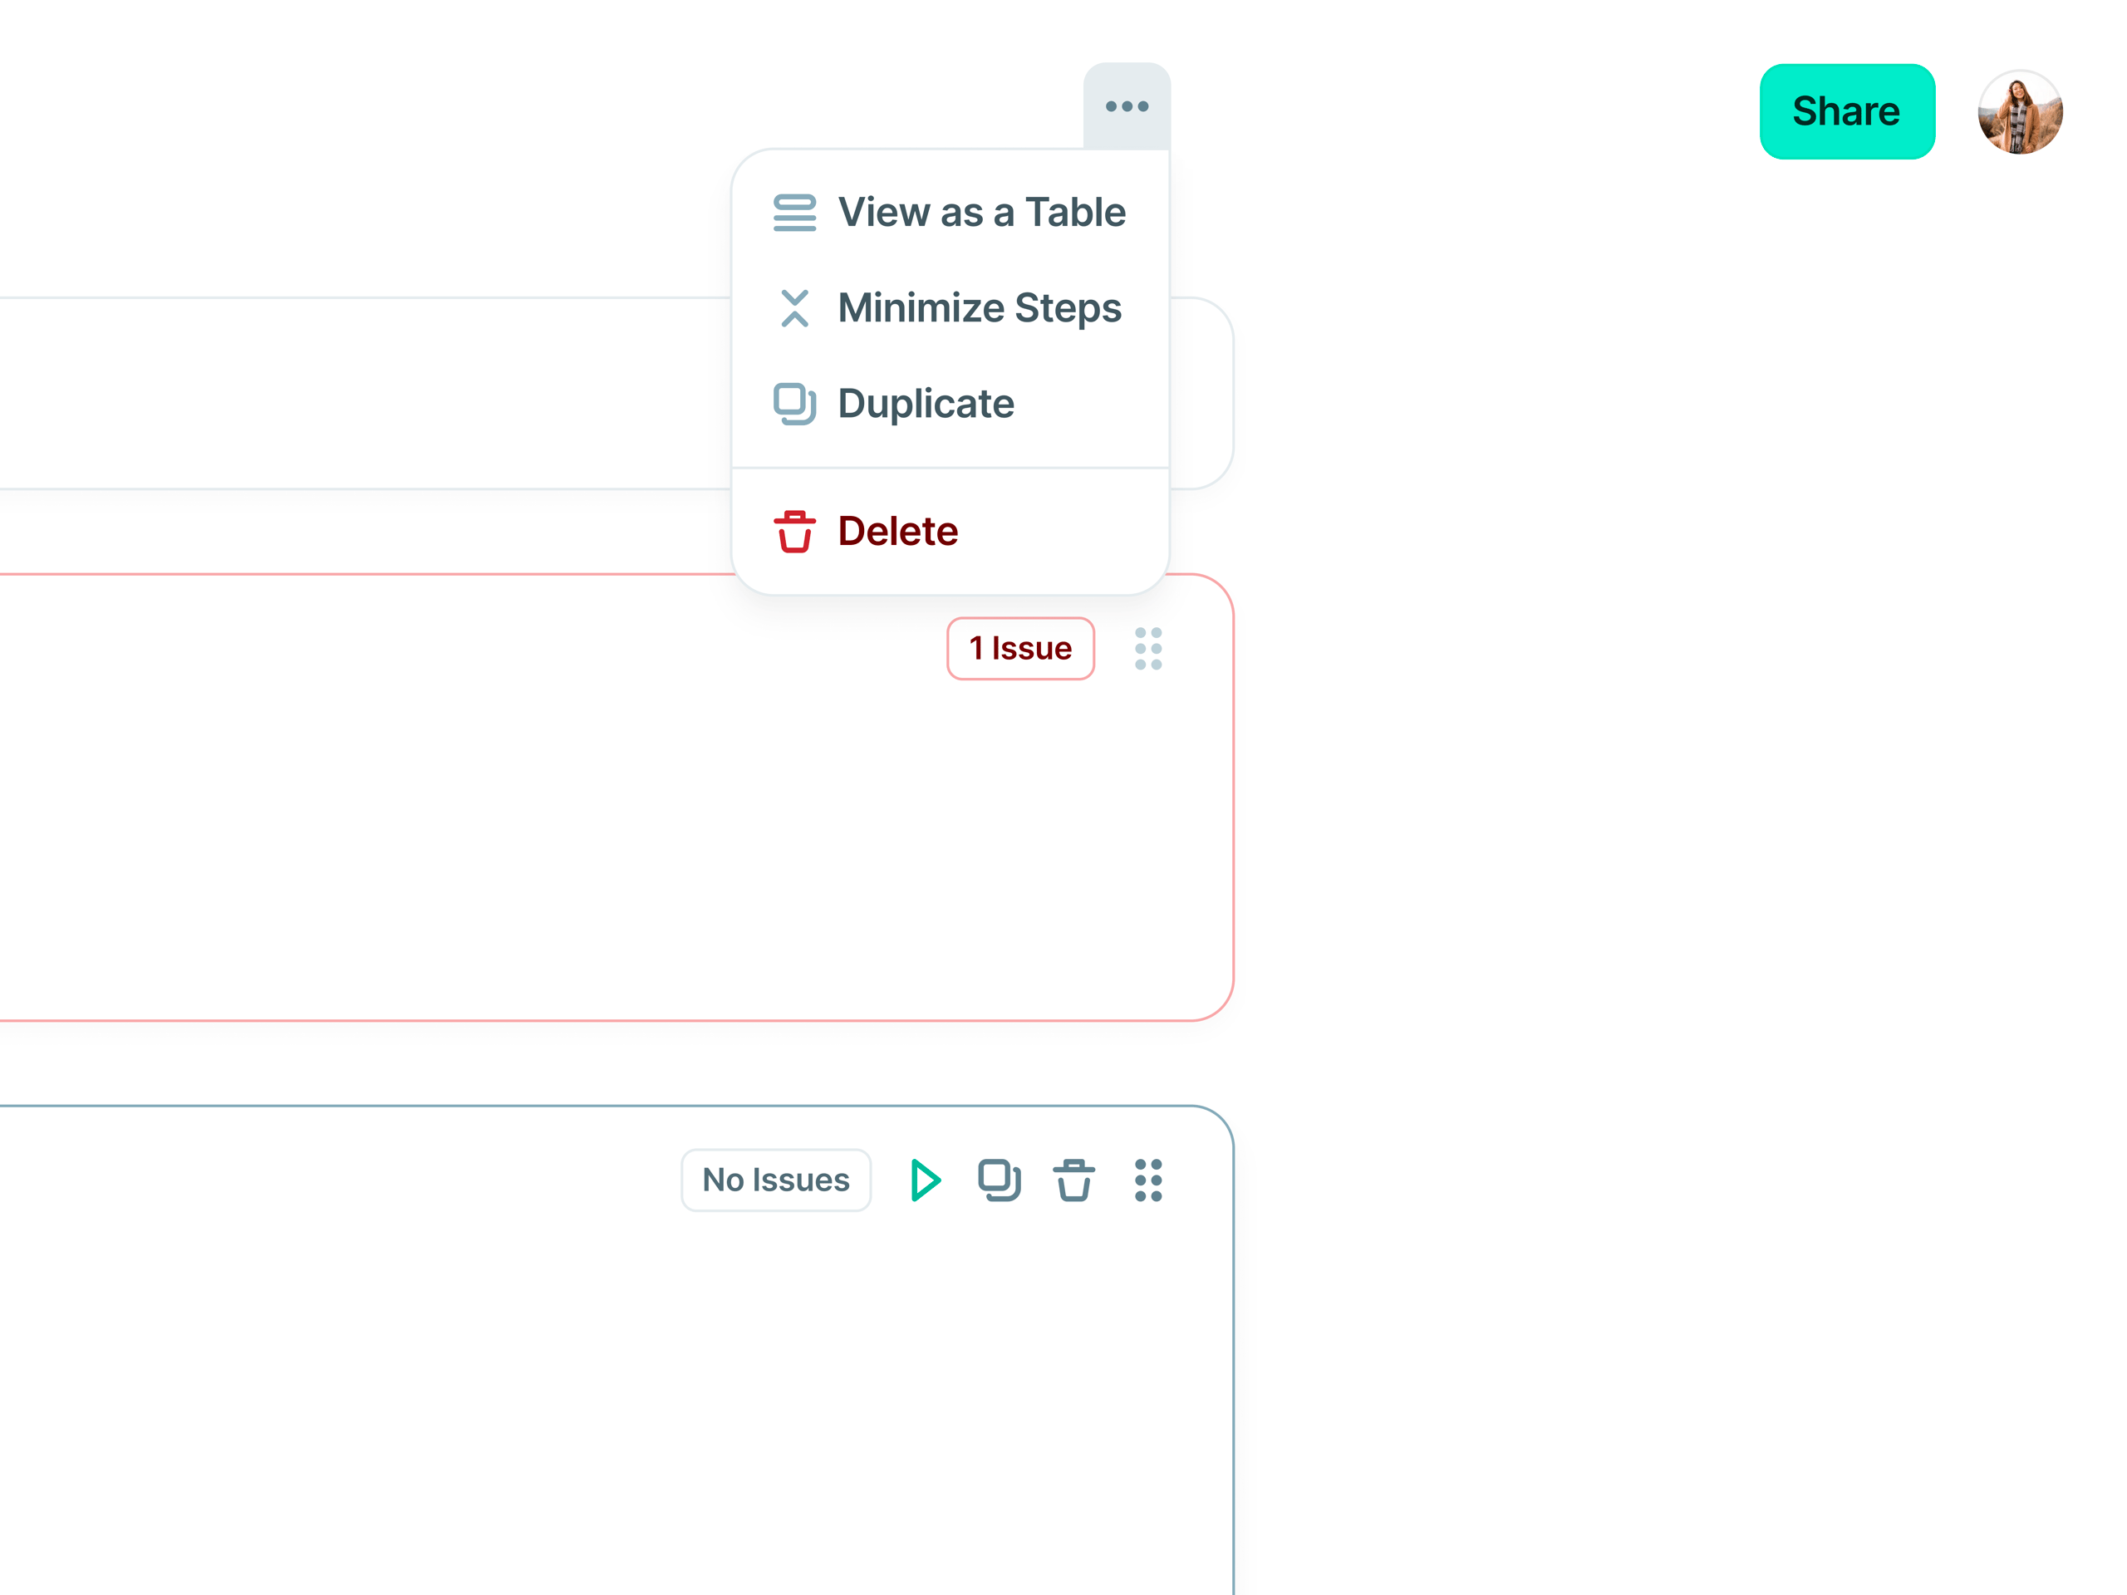The height and width of the screenshot is (1595, 2127).
Task: Open the 1 Issue badge
Action: click(1020, 648)
